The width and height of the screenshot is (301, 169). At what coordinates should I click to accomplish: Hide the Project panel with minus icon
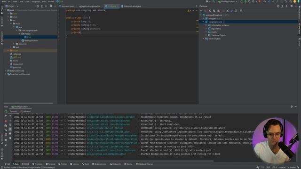coord(55,6)
